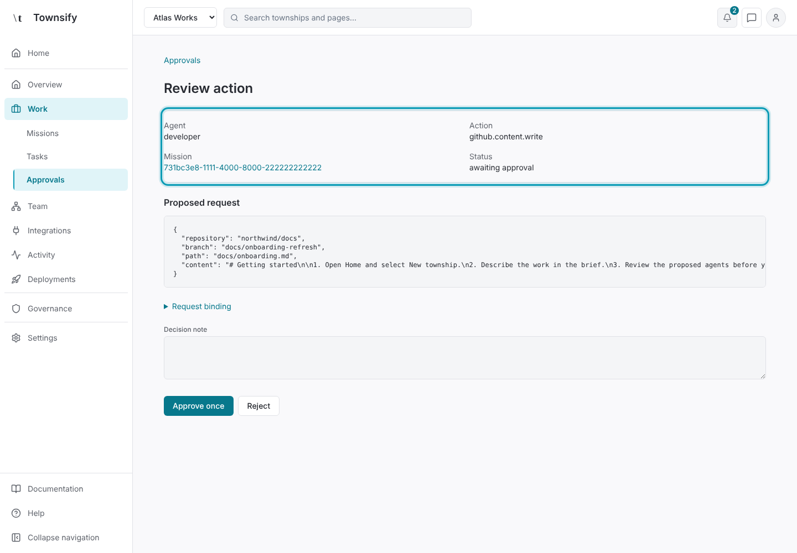The image size is (797, 553).
Task: Expand the Request binding disclosure
Action: click(x=198, y=306)
